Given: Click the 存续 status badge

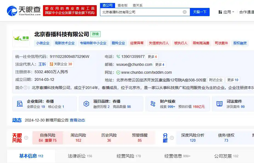Looking at the screenshot, I should tap(95, 34).
